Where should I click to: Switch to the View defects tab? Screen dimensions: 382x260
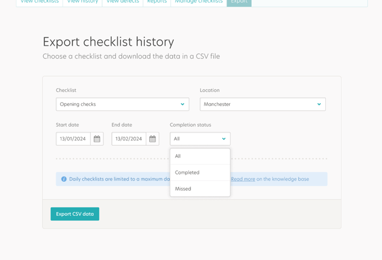pos(123,2)
